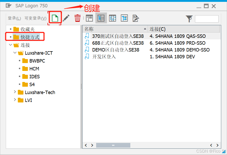The width and height of the screenshot is (227, 155).
Task: Expand the LVI node
Action: pos(15,100)
